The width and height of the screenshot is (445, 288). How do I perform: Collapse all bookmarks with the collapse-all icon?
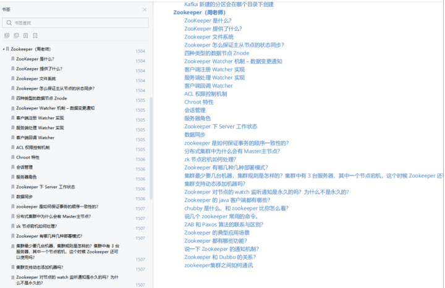pos(16,35)
